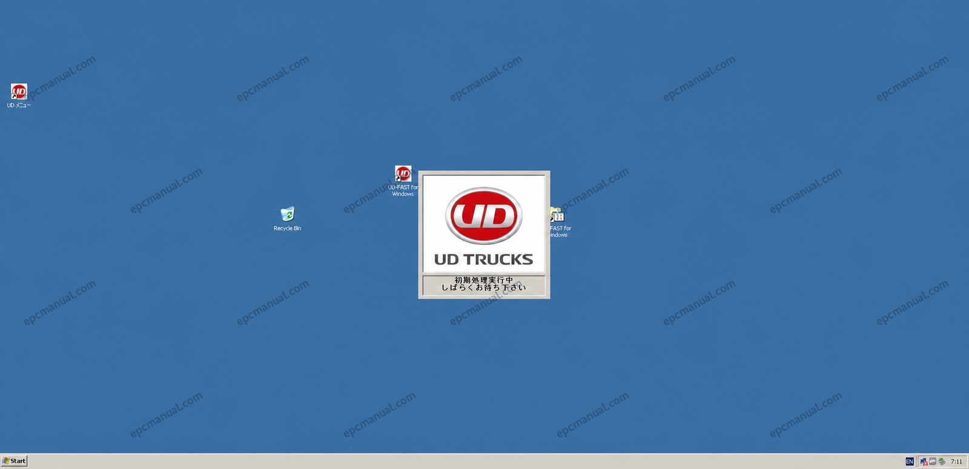This screenshot has height=469, width=969.
Task: Click the blue and red network tray icon
Action: (924, 462)
